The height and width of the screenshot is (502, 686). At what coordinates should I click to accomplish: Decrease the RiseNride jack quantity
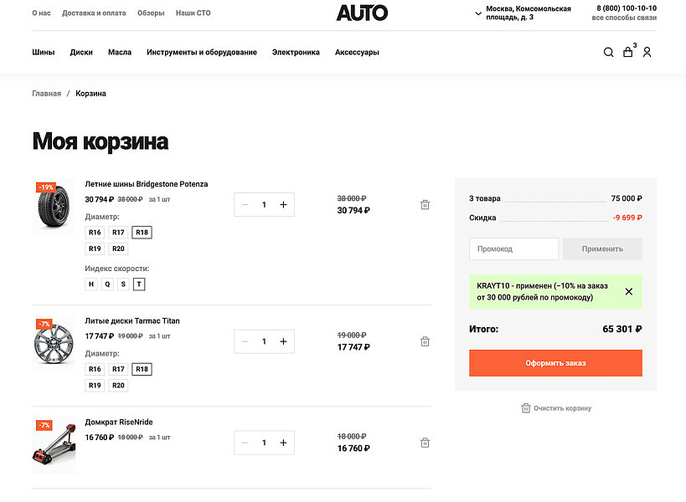click(245, 443)
